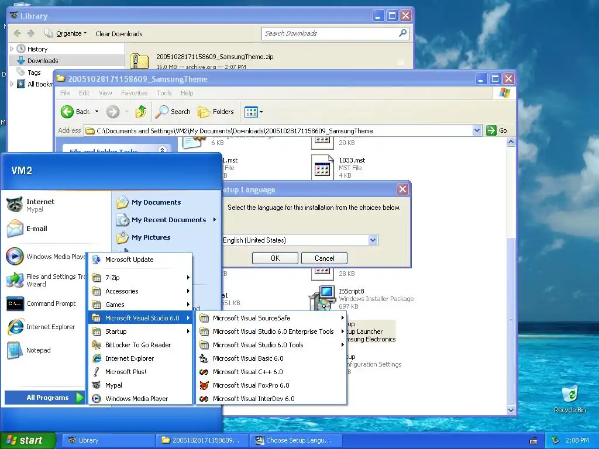Click the Search toolbar button

pos(173,112)
